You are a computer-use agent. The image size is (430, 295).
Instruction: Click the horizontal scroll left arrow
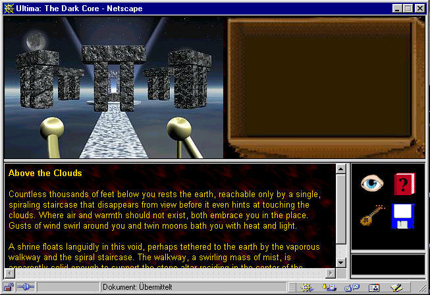click(10, 273)
